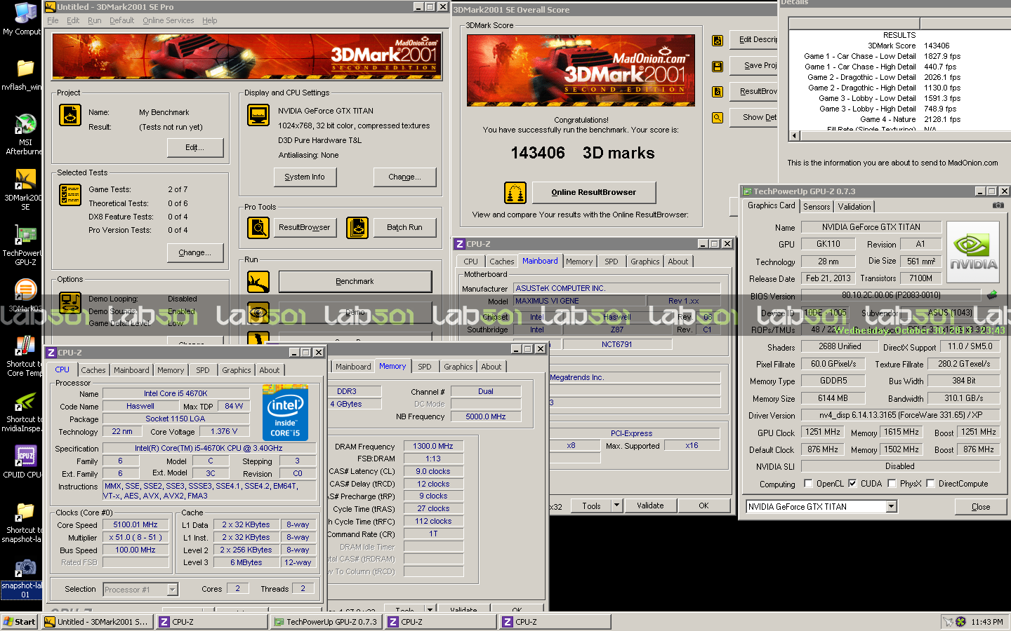Switch to TechPowerUp GPU-Z taskbar button
Viewport: 1011px width, 631px height.
pos(326,622)
